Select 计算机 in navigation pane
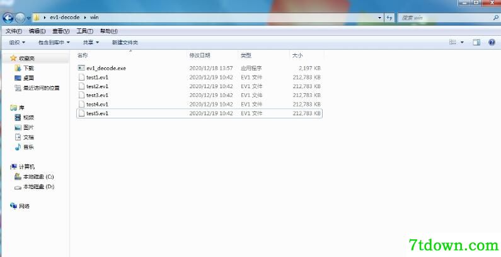Screen dimensions: 501x257 tap(27, 167)
